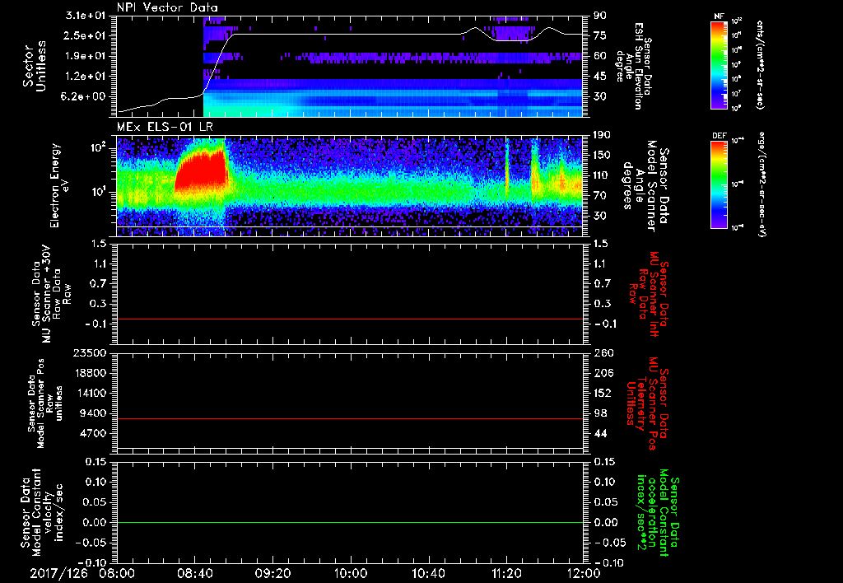Click the red 'MU Scanner Inh' axis label
Image resolution: width=843 pixels, height=583 pixels.
(x=649, y=295)
